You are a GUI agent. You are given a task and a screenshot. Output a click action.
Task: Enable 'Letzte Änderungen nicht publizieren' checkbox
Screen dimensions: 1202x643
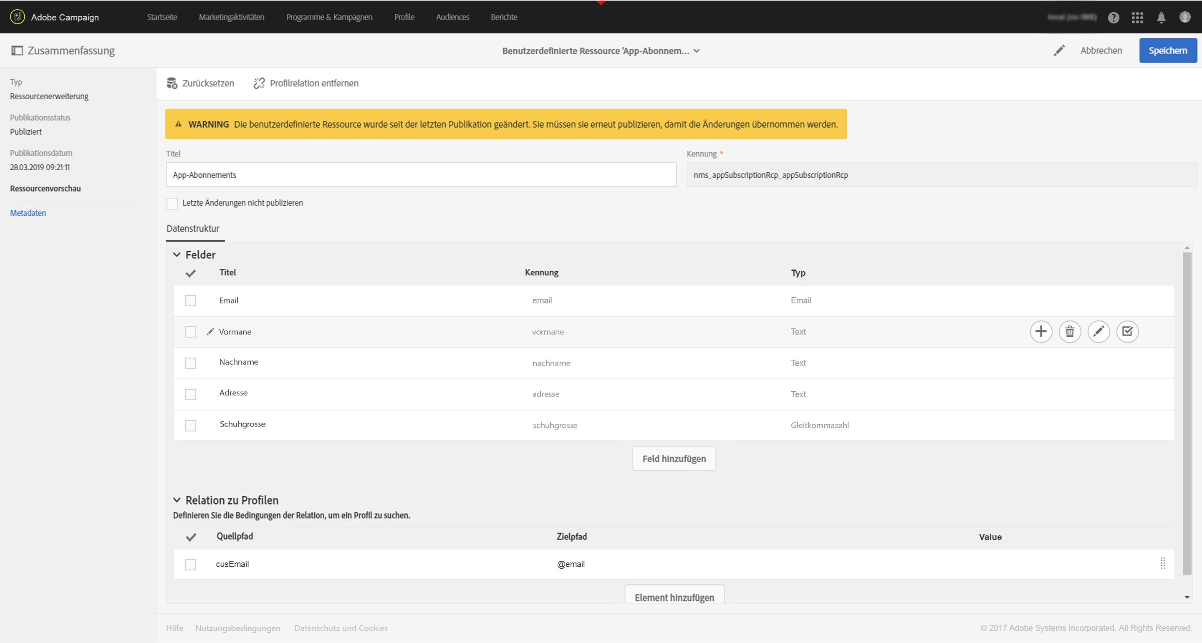(172, 204)
